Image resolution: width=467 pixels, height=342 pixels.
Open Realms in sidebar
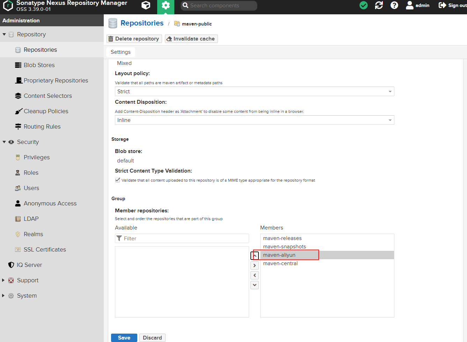pyautogui.click(x=52, y=234)
